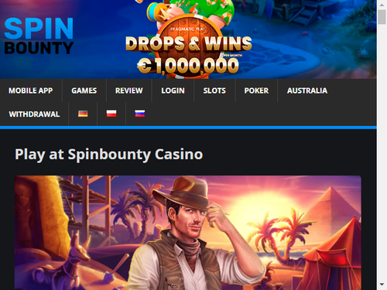The height and width of the screenshot is (290, 387).
Task: Open the Mobile App menu item
Action: pyautogui.click(x=31, y=90)
